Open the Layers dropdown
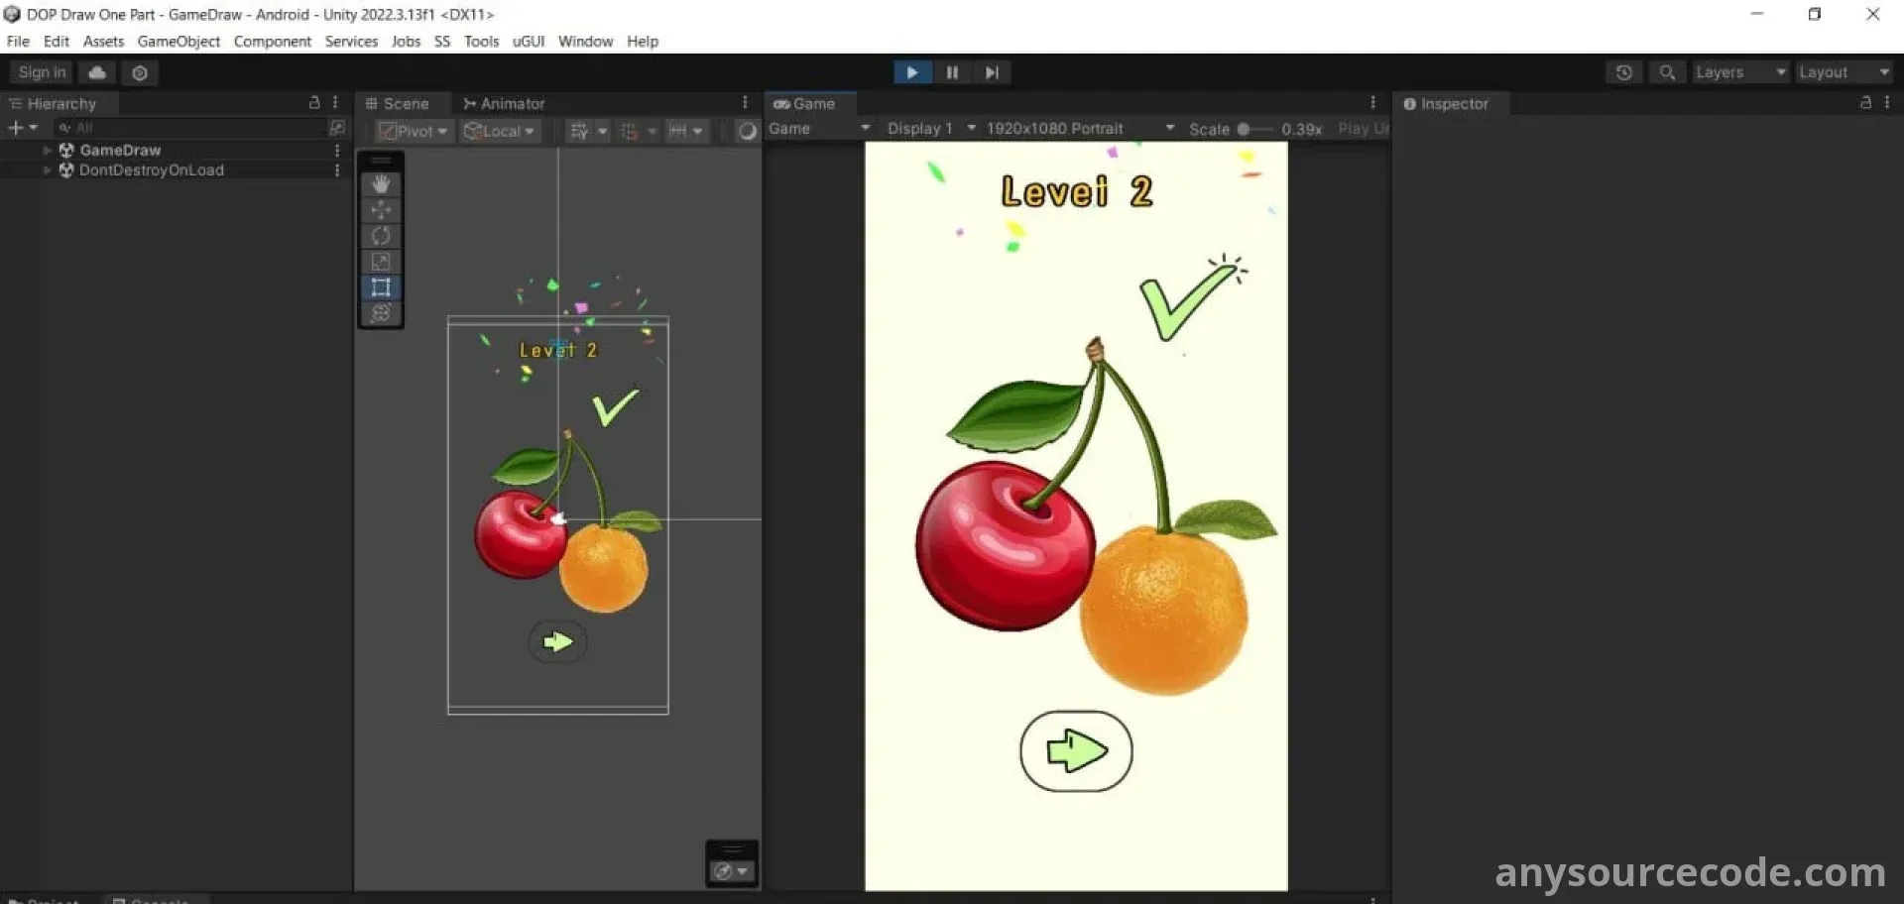 [1738, 72]
